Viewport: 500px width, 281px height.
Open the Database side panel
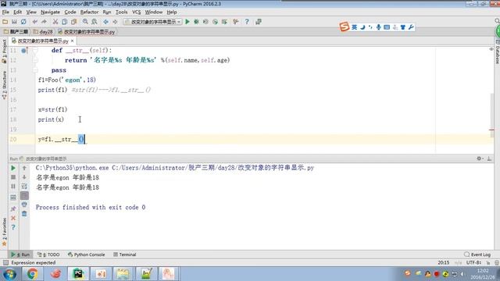[497, 52]
